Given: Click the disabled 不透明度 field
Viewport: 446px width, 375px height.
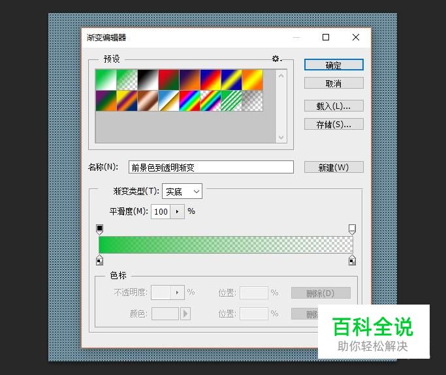Looking at the screenshot, I should click(x=161, y=292).
